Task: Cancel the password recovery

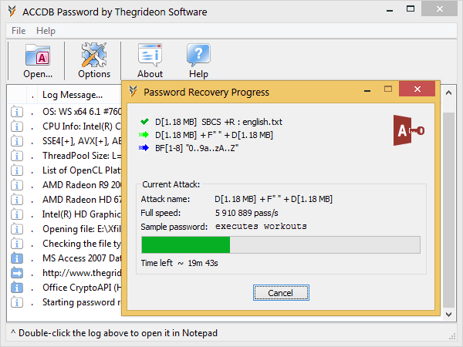Action: (281, 293)
